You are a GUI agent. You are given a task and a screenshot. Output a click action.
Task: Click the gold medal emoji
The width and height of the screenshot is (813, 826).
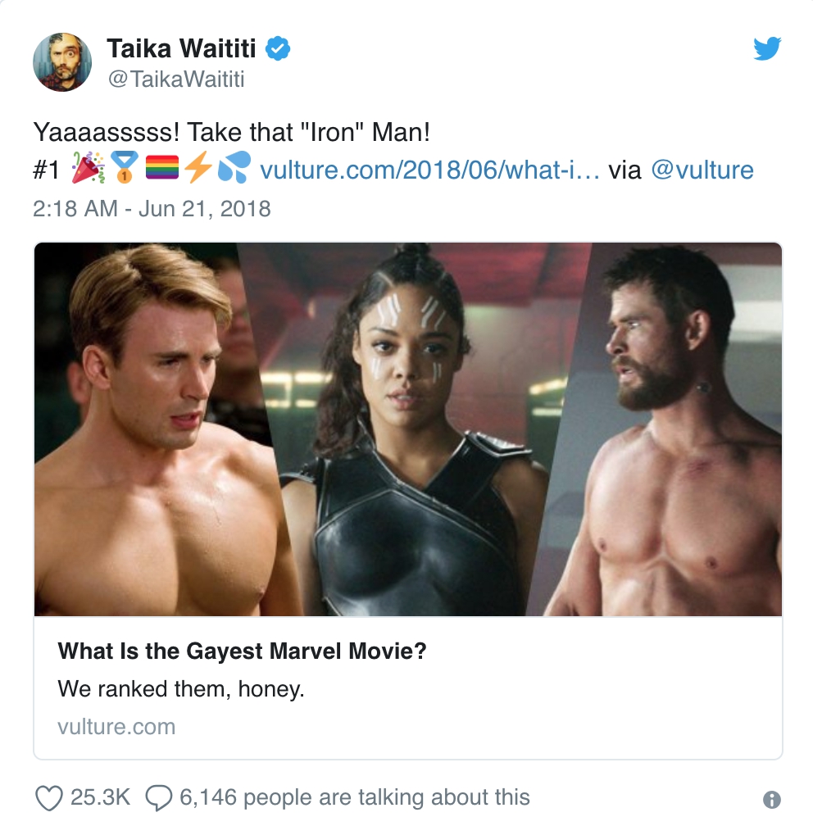pos(125,170)
